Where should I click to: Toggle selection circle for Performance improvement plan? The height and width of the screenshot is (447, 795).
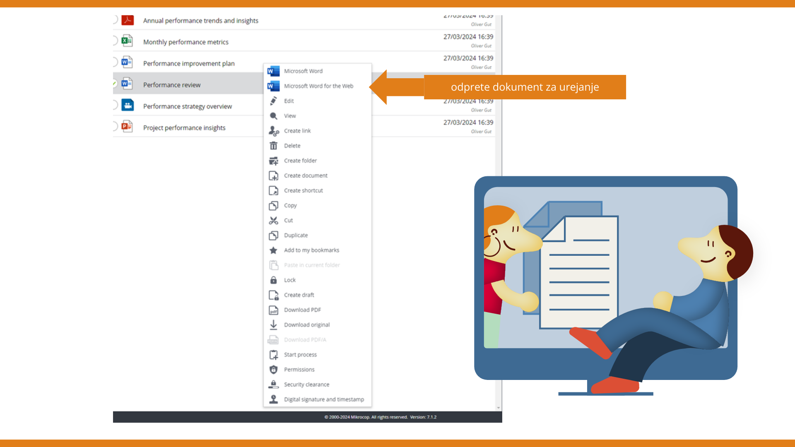pos(115,62)
